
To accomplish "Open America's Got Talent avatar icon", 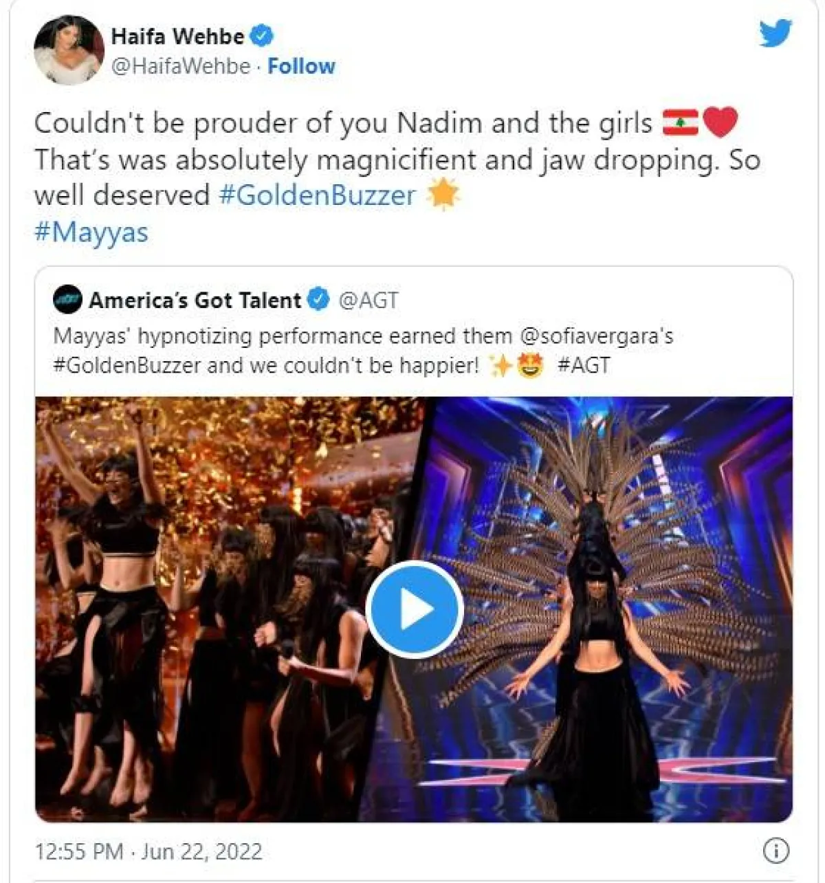I will 68,300.
